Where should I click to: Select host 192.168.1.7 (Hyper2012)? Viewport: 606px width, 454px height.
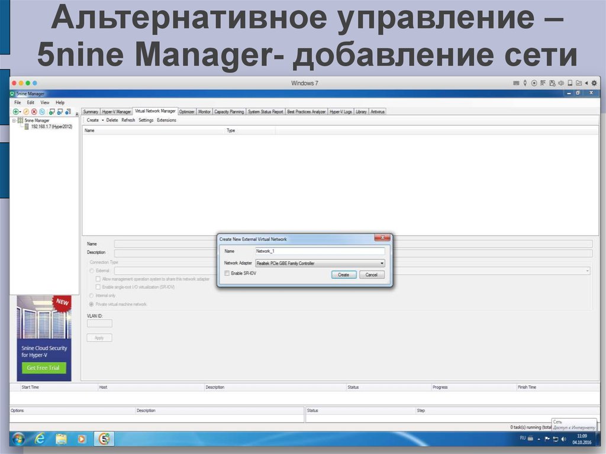pos(52,127)
